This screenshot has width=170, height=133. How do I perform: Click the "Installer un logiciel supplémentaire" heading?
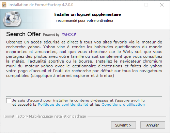(88, 14)
